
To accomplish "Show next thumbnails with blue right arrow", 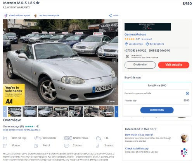I will (116, 112).
